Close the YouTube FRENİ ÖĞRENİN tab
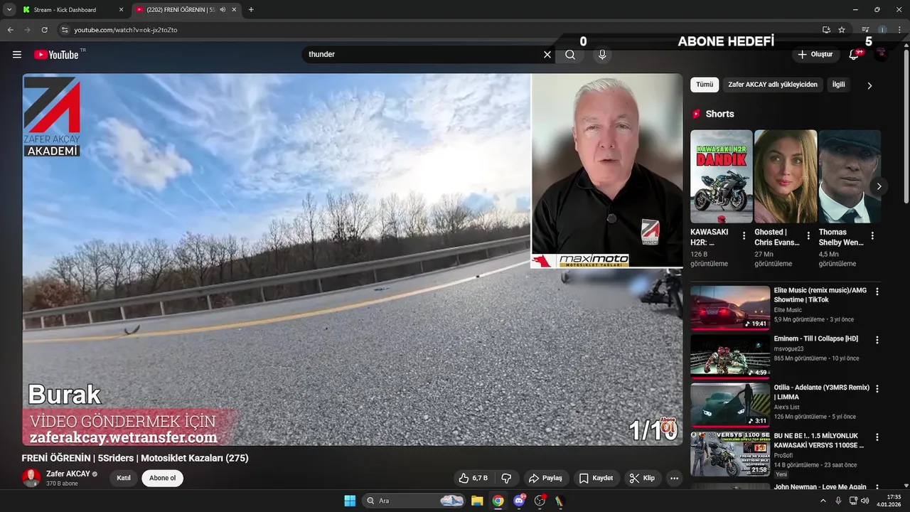The width and height of the screenshot is (910, 512). click(234, 10)
